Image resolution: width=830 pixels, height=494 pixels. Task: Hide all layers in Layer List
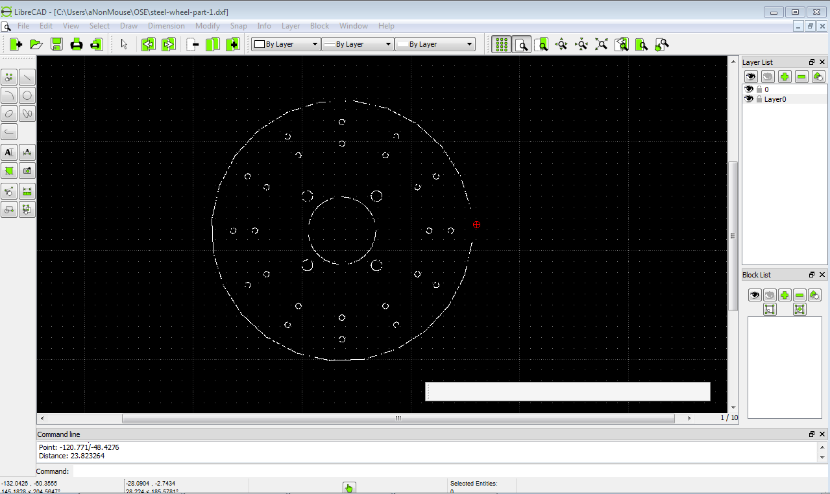click(x=768, y=76)
